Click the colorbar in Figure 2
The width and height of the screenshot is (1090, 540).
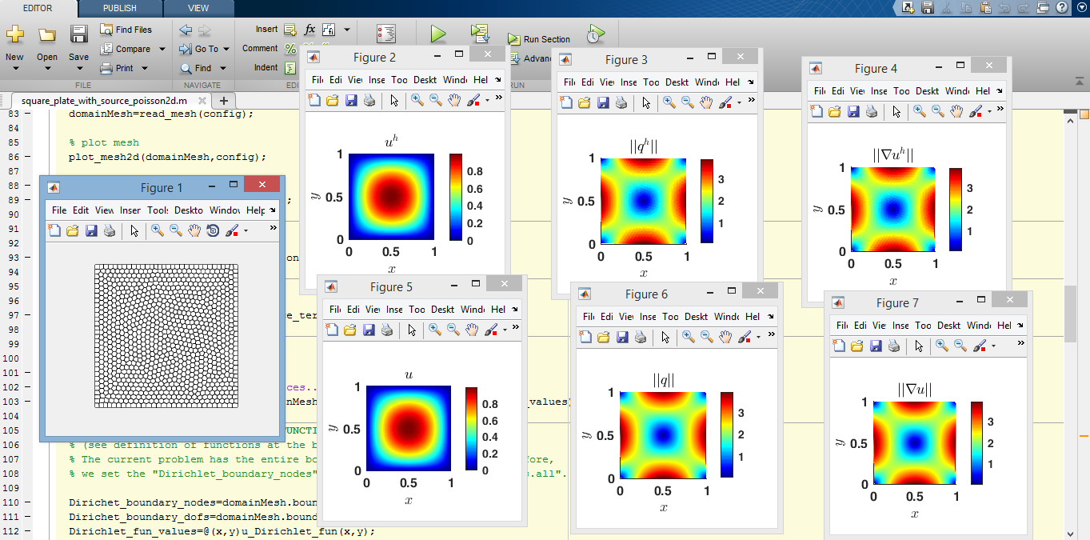click(x=456, y=197)
